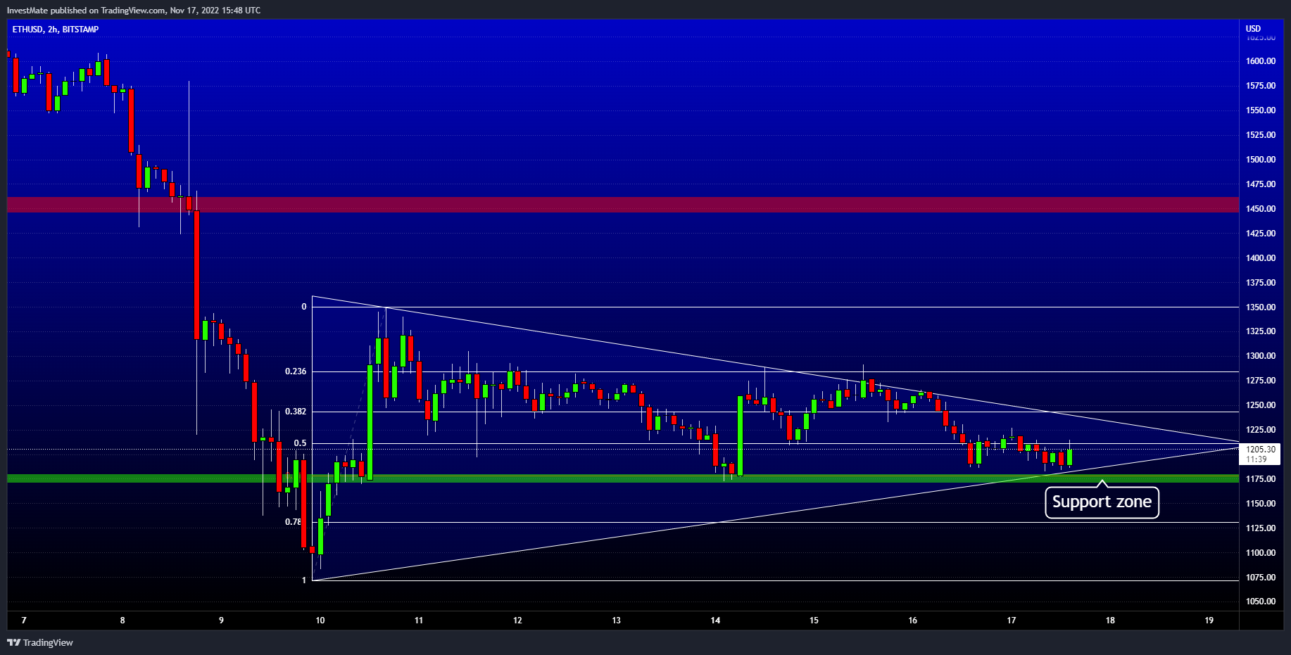Click the 1325.00 price axis label

coord(1260,331)
